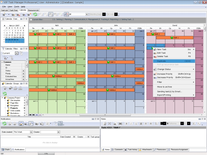Click the horizontal scrollbar under the calendar
This screenshot has height=155, width=207.
[105, 115]
